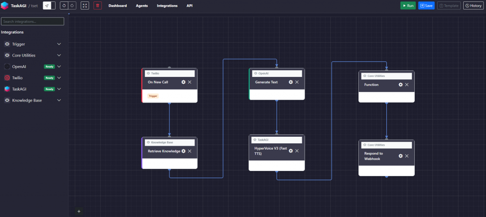The image size is (486, 217).
Task: Open the History panel
Action: tap(473, 6)
